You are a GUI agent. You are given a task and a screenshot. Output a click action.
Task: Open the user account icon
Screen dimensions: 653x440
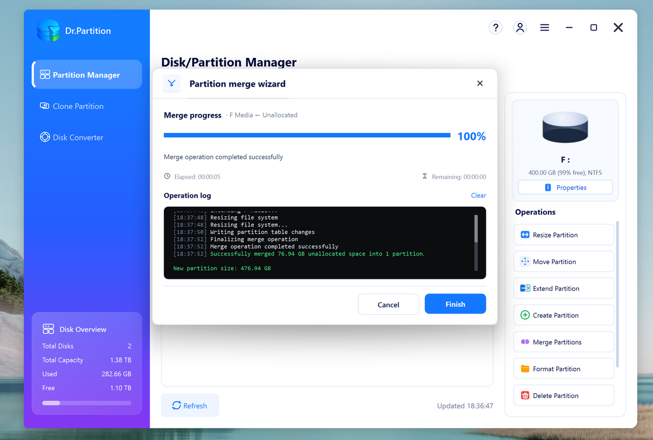click(x=520, y=28)
